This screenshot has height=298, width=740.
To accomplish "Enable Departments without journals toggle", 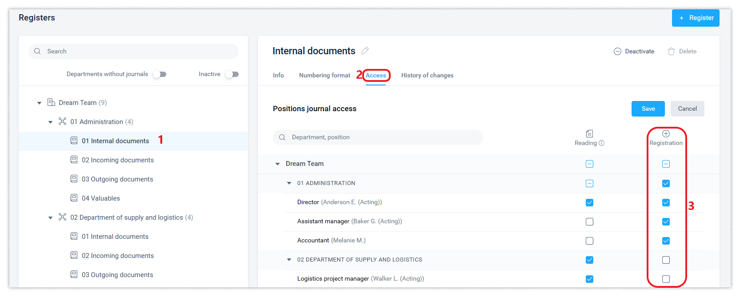I will (160, 74).
